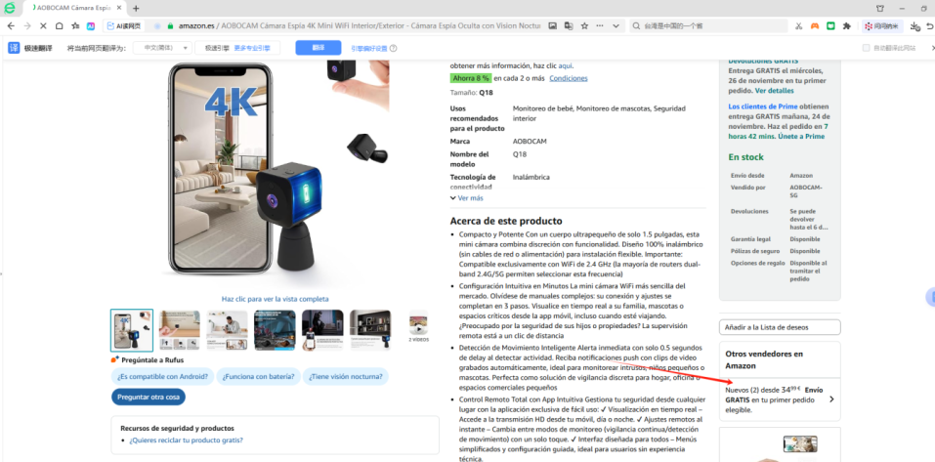
Task: Enable auto-translate this site checkbox
Action: 866,48
